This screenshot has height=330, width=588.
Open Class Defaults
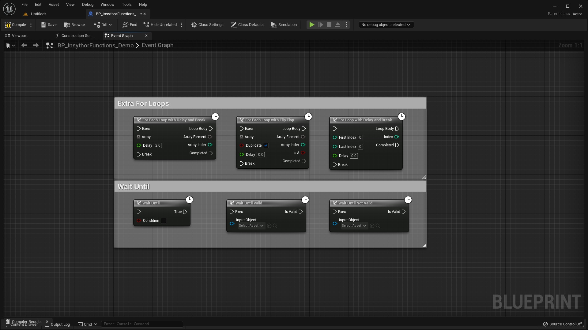click(x=247, y=25)
